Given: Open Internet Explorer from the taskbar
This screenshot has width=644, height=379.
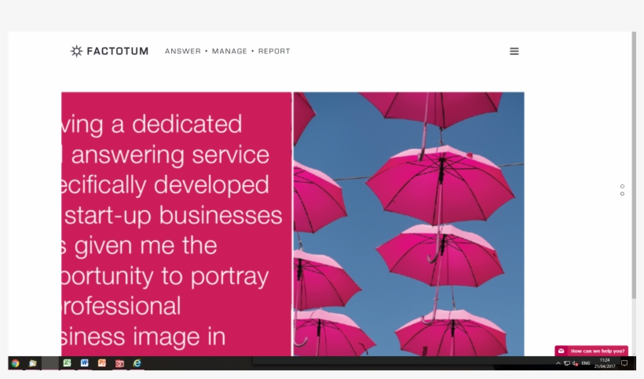Looking at the screenshot, I should point(137,363).
